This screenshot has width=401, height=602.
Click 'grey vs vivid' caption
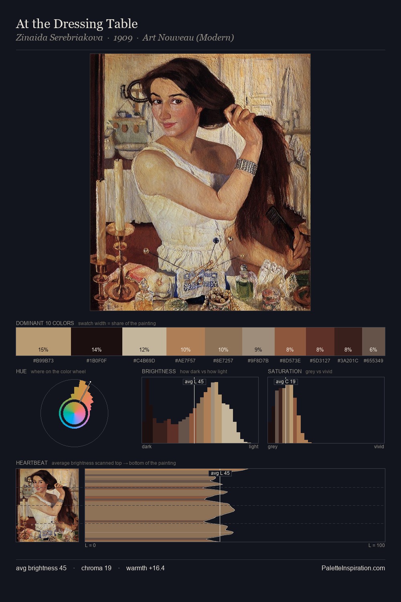(x=319, y=372)
